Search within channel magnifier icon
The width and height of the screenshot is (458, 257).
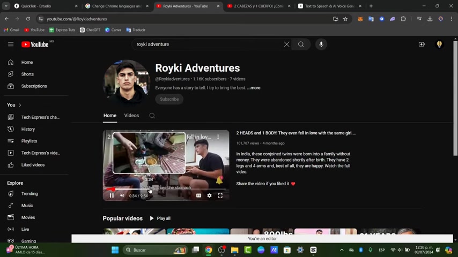152,116
